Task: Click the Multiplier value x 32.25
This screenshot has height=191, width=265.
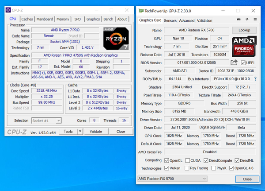Action: (x=47, y=97)
